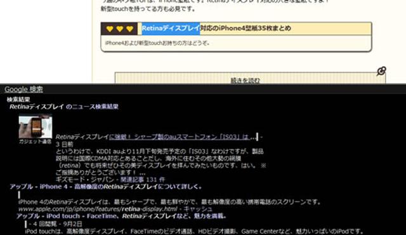Click the ガジェット通信 phone thumbnail
This screenshot has width=406, height=235.
(36, 127)
